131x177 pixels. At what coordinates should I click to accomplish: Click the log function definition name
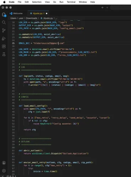[26, 76]
